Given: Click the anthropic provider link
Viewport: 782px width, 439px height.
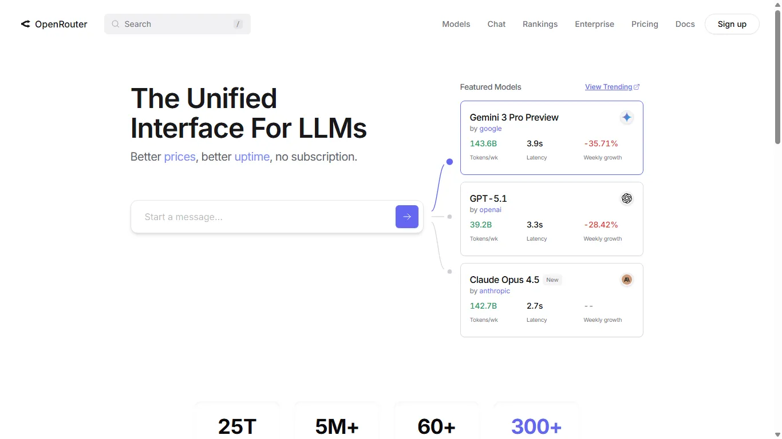Looking at the screenshot, I should click(x=495, y=291).
